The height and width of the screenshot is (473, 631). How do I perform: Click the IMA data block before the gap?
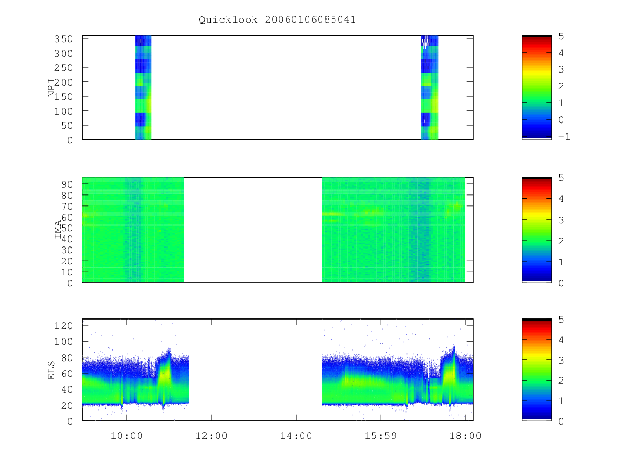click(133, 230)
